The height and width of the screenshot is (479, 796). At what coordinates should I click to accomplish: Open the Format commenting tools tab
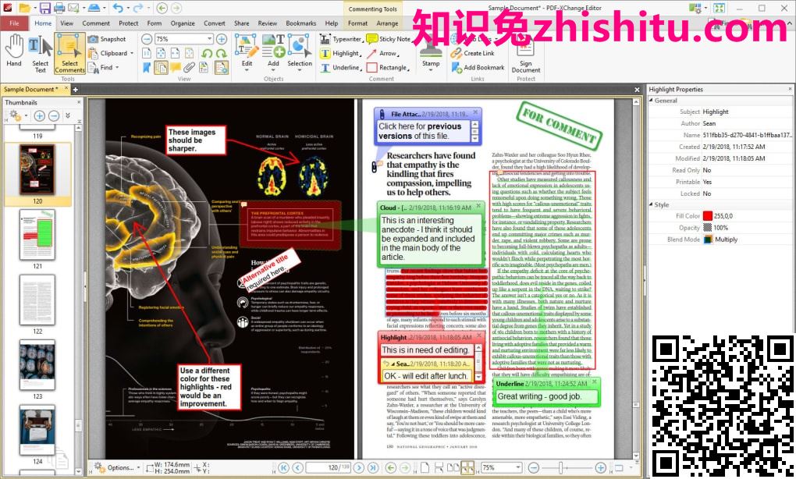tap(357, 23)
